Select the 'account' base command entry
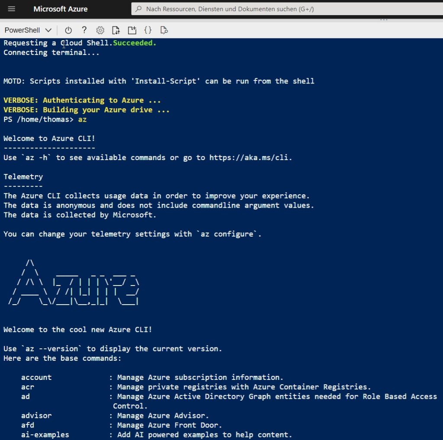 pyautogui.click(x=36, y=377)
